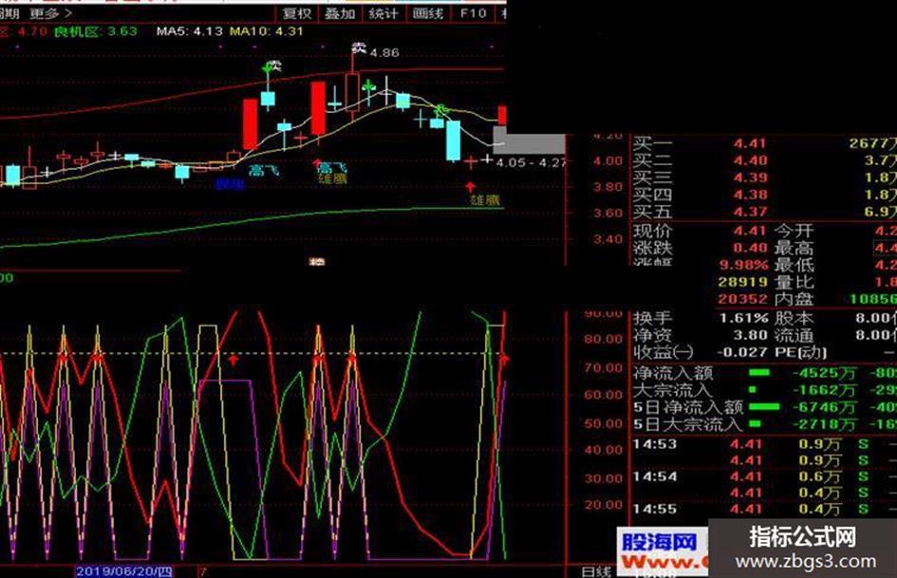Click the 现价 4.41 value
897x578 pixels.
(x=750, y=231)
